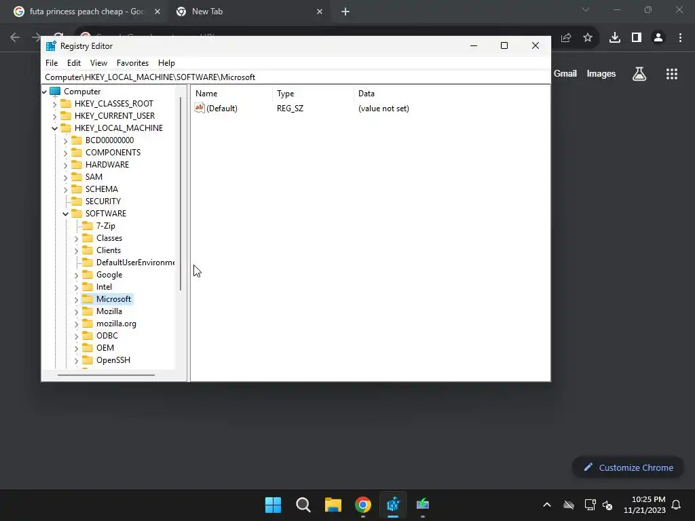Select the Intel key folder icon
This screenshot has height=521, width=695.
point(88,287)
